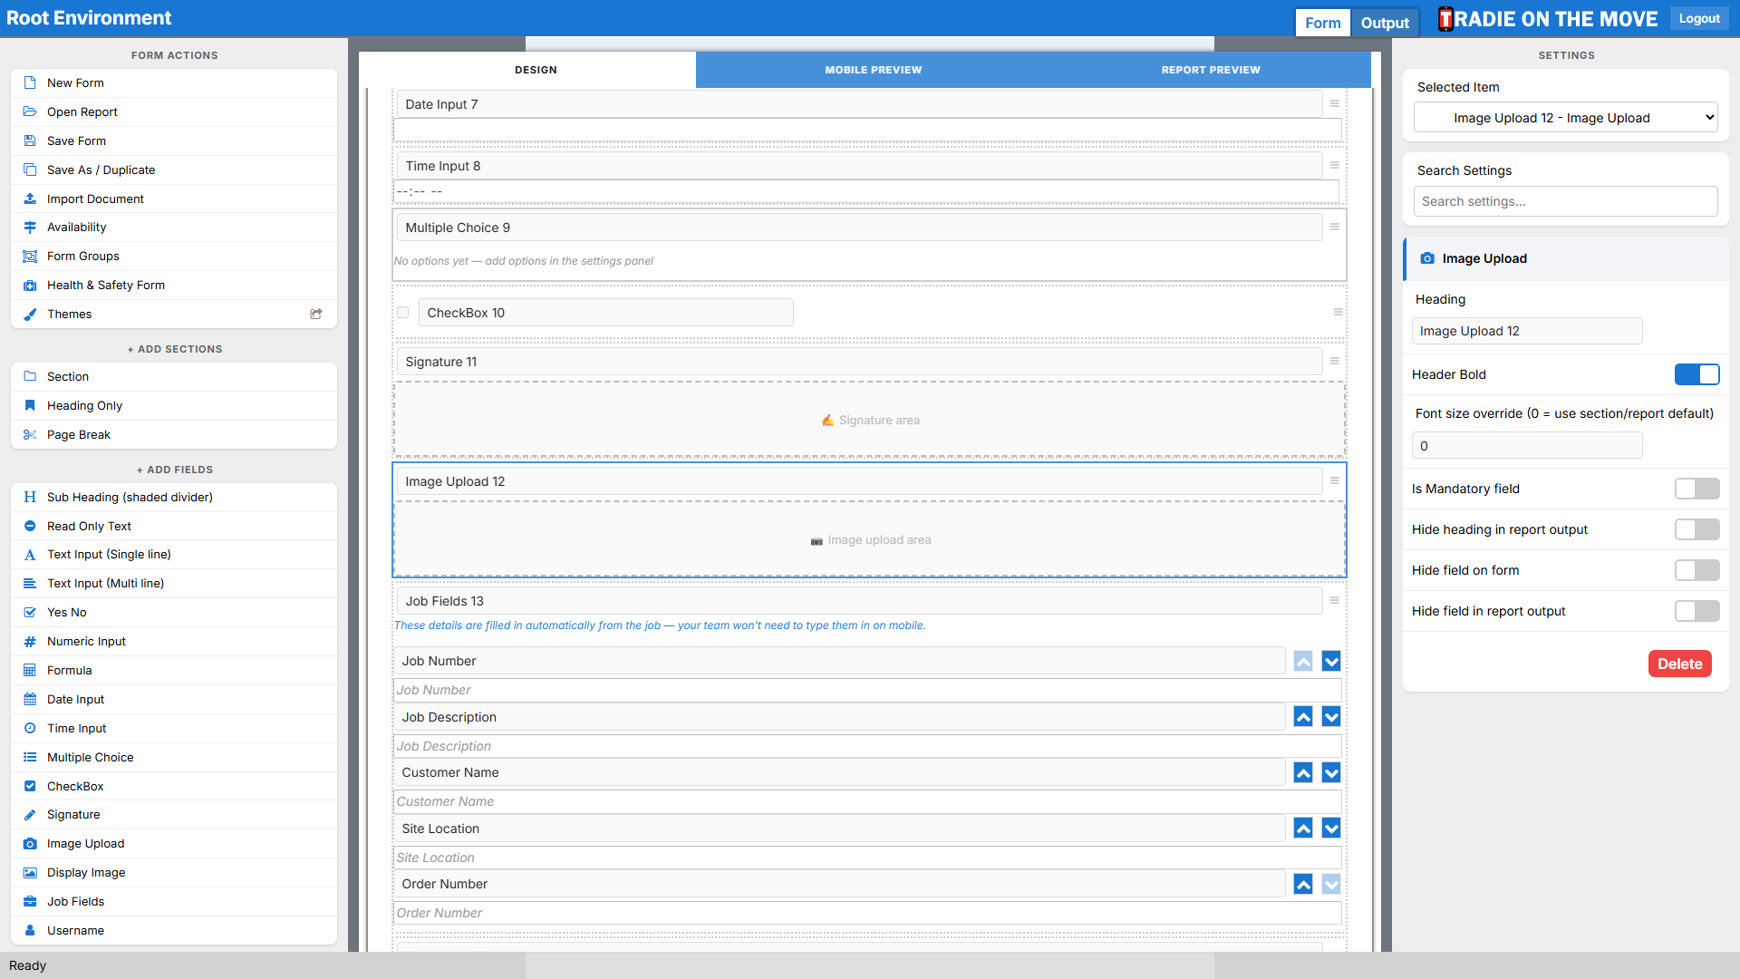Viewport: 1740px width, 979px height.
Task: Click the Delete button
Action: 1680,664
